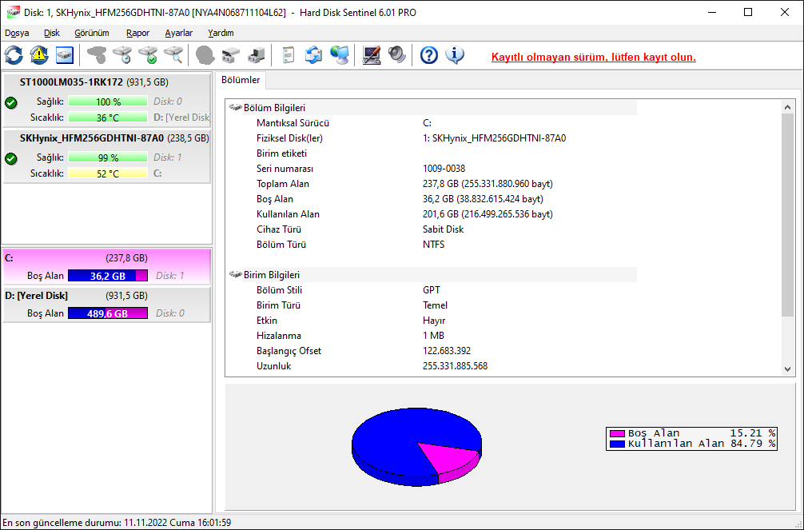804x530 pixels.
Task: Click the refresh icon with yellow warning triangle
Action: click(x=39, y=55)
